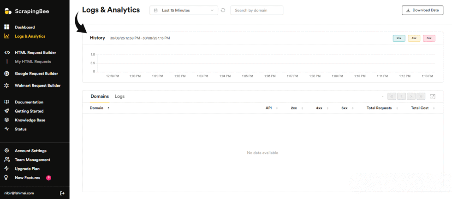Go to previous table page
Screen dimensions: 452x199
pyautogui.click(x=401, y=97)
